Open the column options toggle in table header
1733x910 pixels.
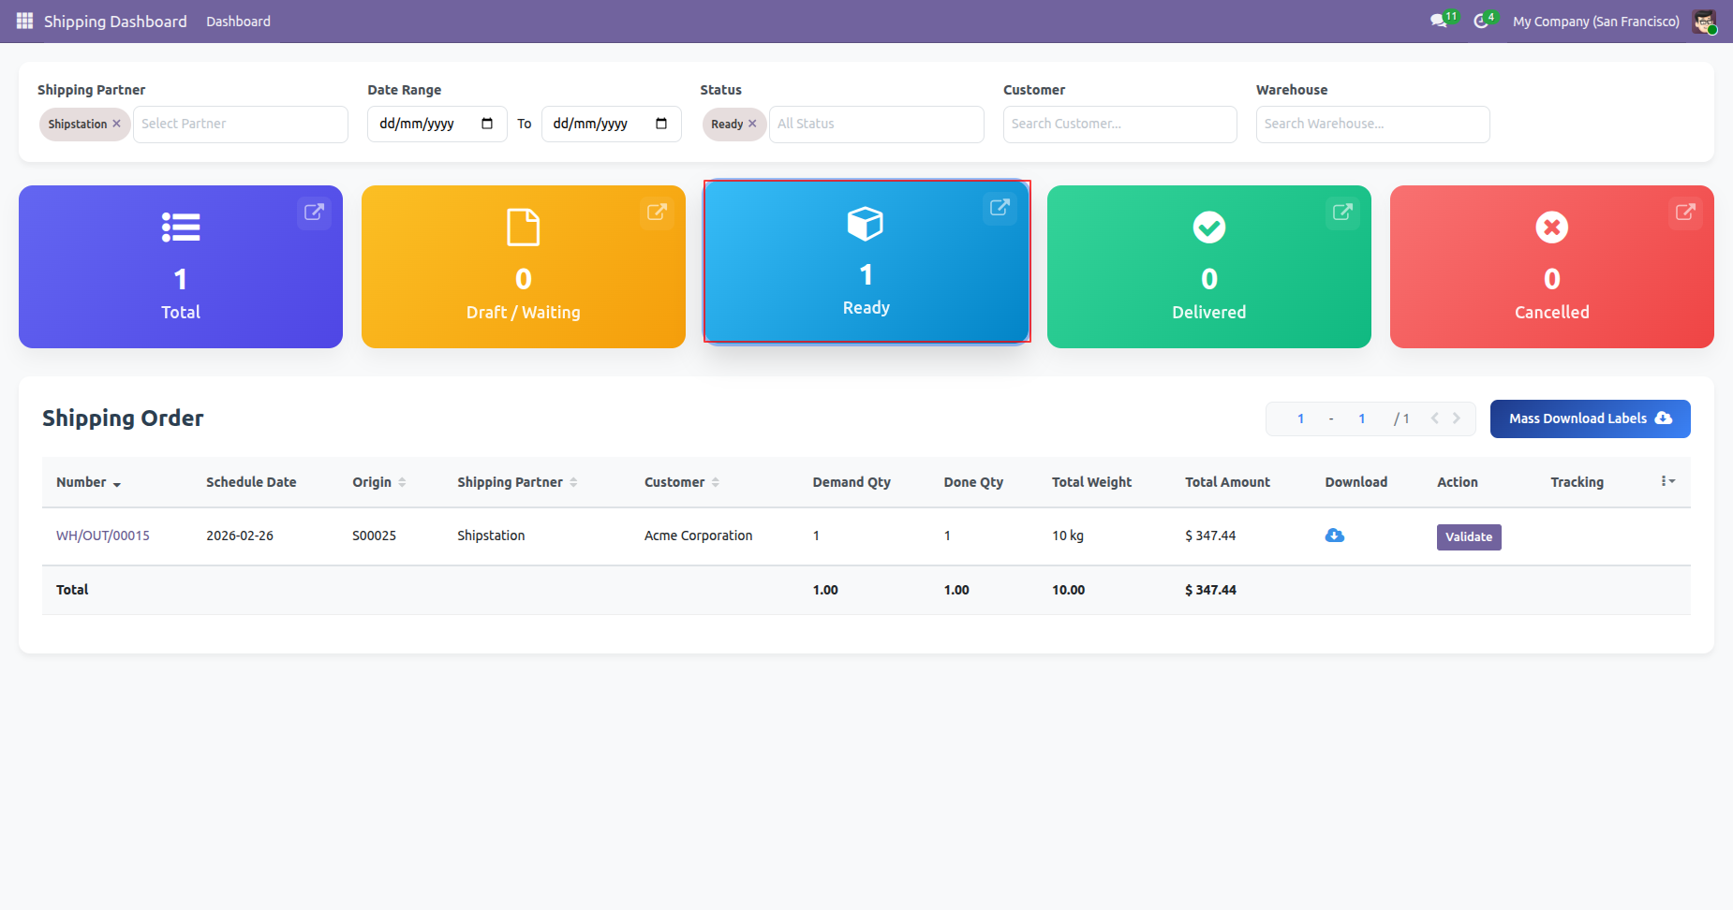click(x=1667, y=481)
